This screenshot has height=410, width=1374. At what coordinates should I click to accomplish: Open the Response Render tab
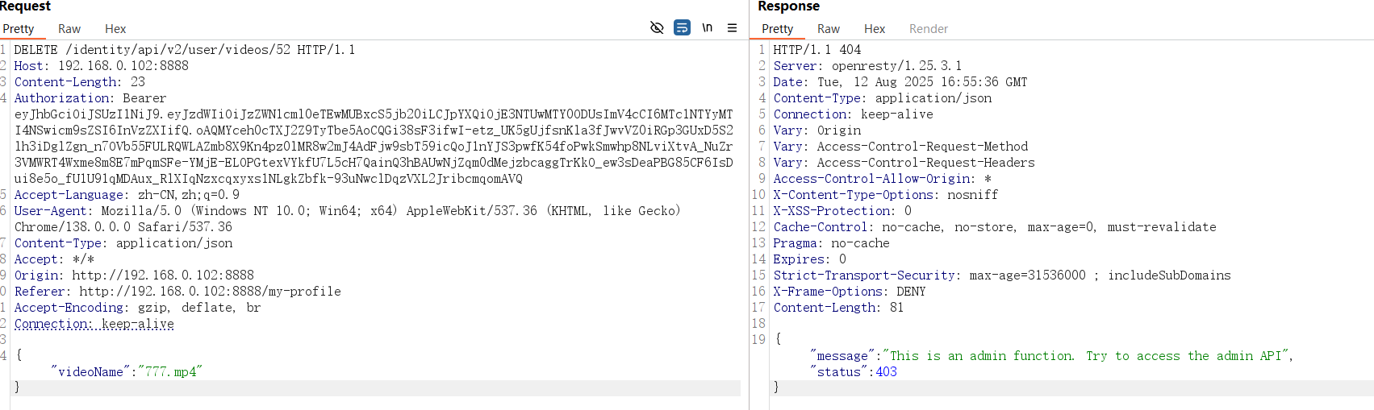point(929,29)
